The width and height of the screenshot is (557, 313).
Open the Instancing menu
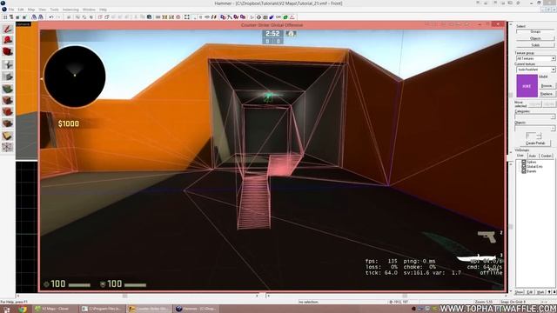70,10
